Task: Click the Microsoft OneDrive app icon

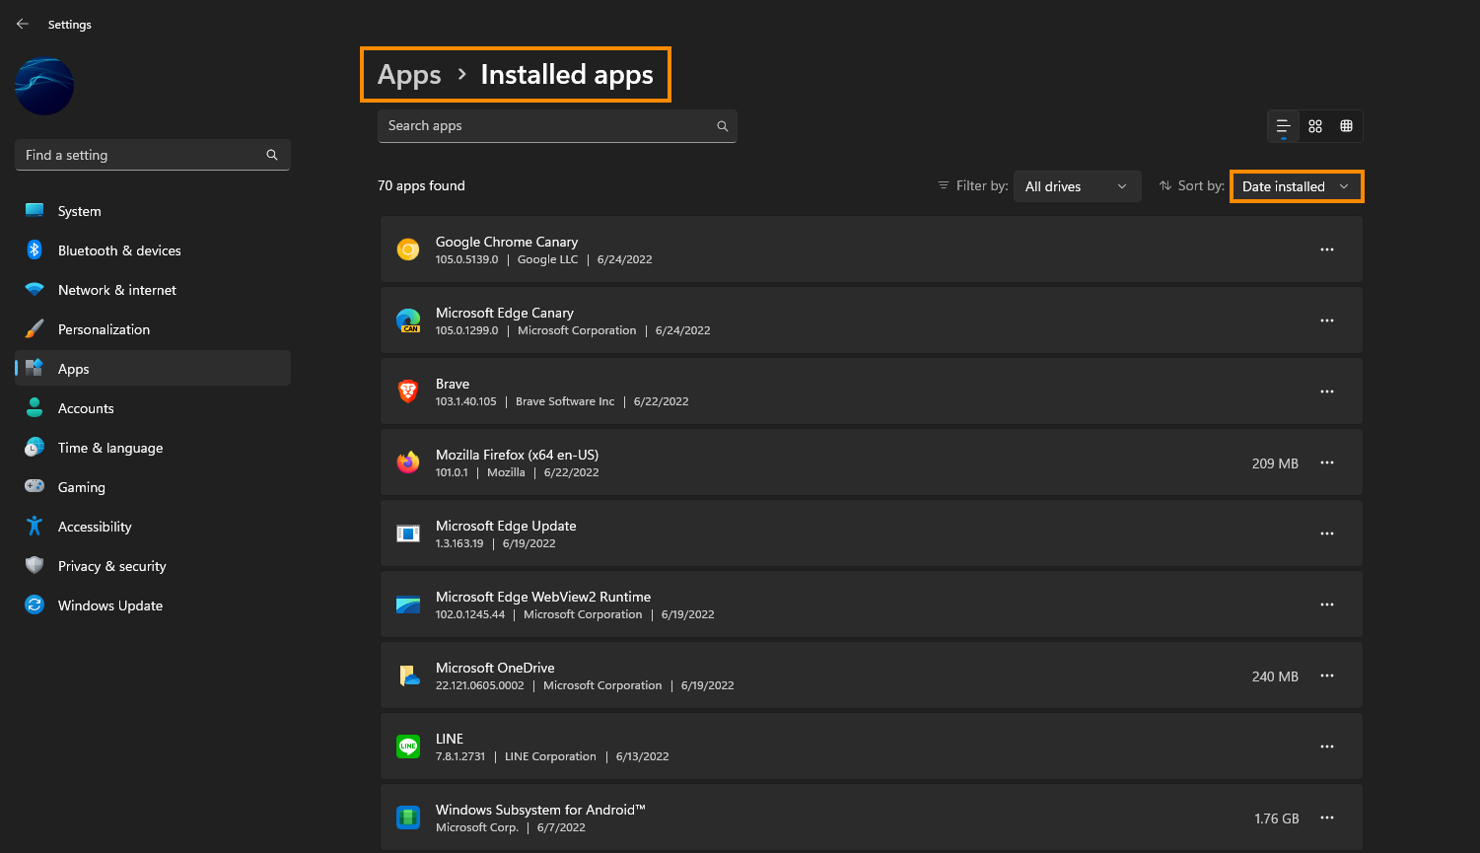Action: point(408,675)
